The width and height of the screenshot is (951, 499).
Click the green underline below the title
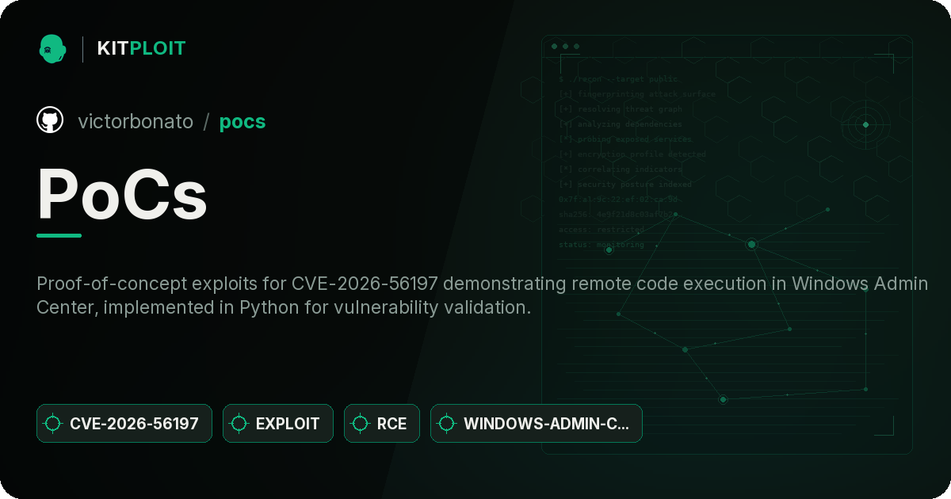59,235
